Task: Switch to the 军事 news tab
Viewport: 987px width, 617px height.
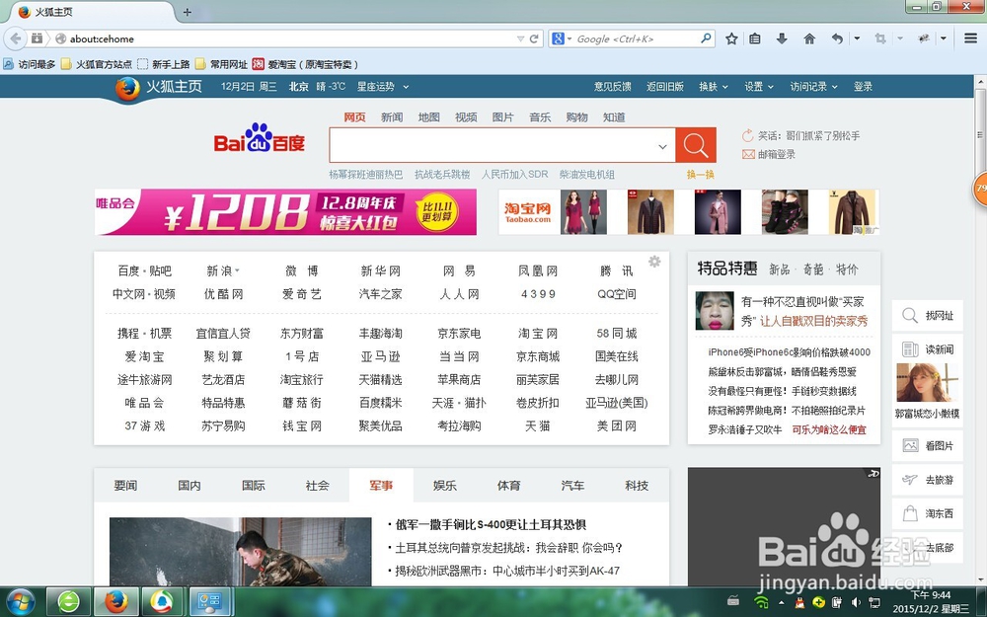Action: click(x=379, y=485)
